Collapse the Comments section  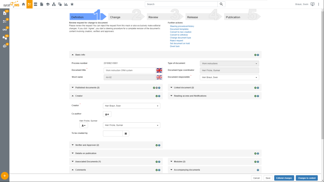(73, 170)
